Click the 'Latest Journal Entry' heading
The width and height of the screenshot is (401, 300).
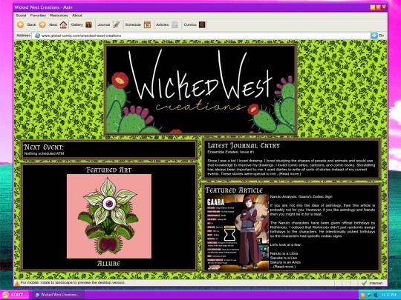(x=244, y=146)
